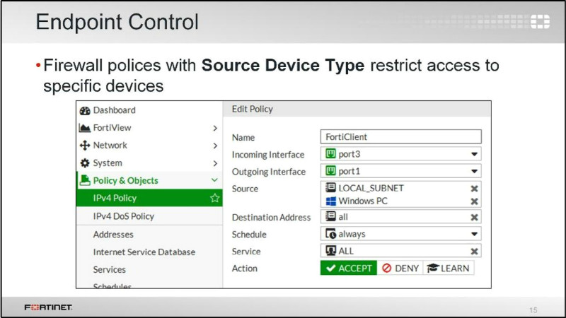Collapse the Policy & Objects chevron

point(215,180)
